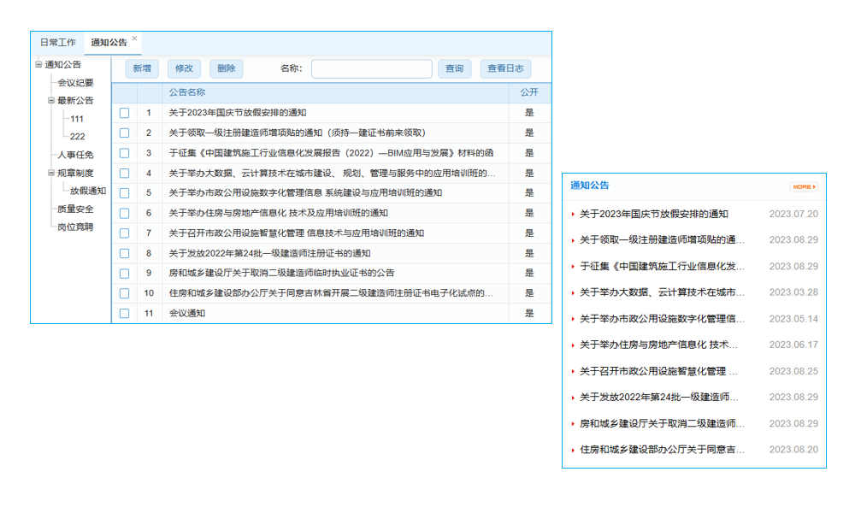Image resolution: width=855 pixels, height=513 pixels.
Task: Collapse the 最新公告 tree node
Action: [50, 100]
